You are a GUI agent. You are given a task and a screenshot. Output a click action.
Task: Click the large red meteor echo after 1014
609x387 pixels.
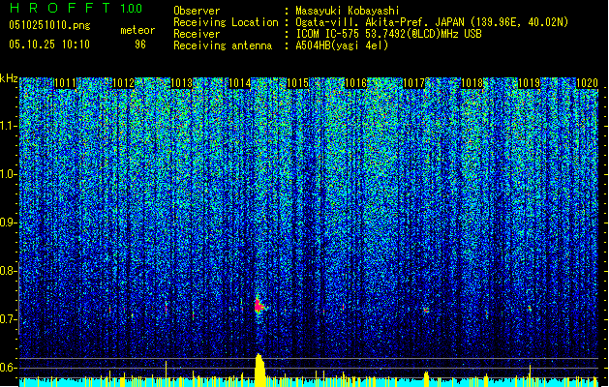[259, 306]
